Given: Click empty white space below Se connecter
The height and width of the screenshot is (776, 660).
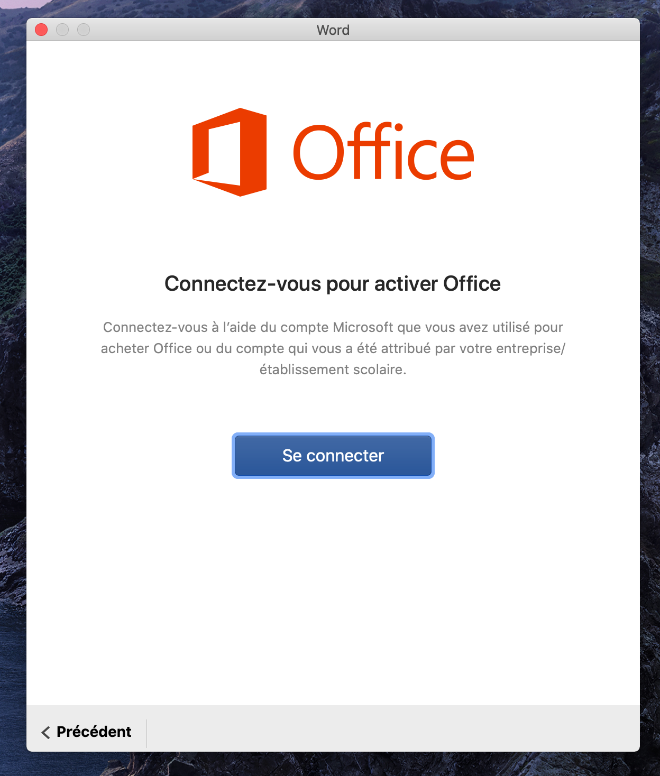Looking at the screenshot, I should point(333,581).
